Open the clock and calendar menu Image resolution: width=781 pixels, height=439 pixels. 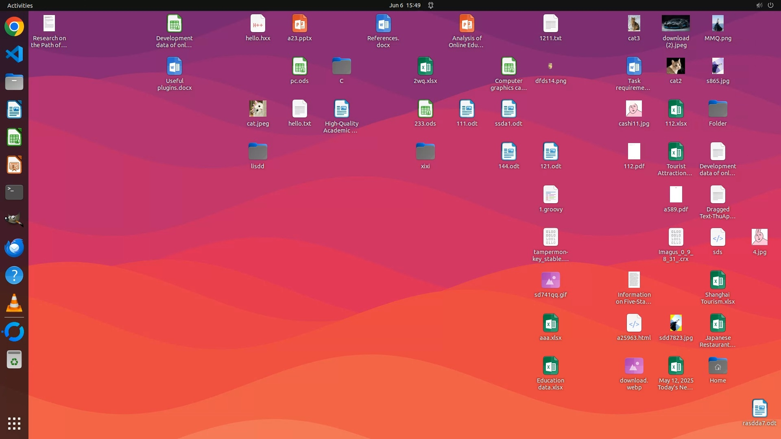coord(404,5)
